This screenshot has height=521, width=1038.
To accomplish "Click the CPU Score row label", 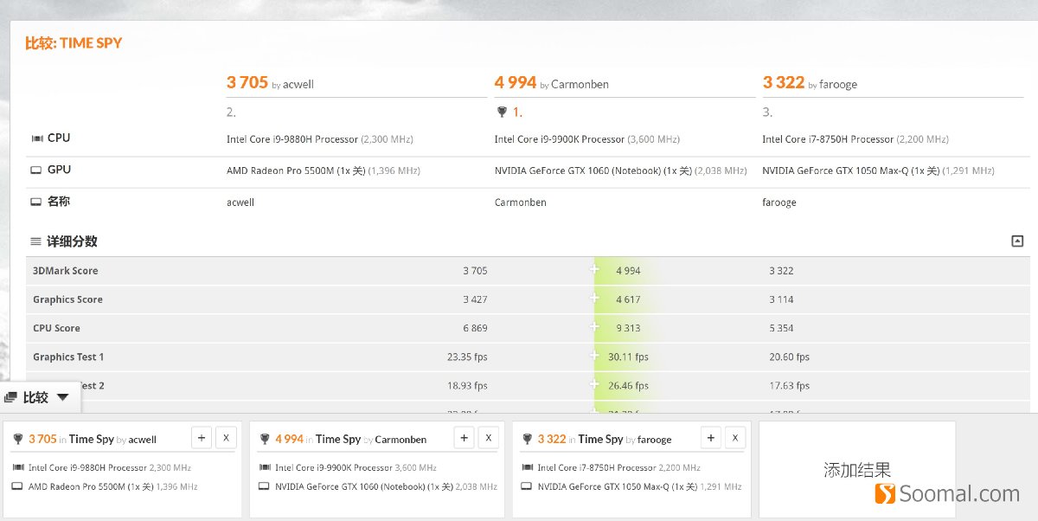I will [x=56, y=328].
